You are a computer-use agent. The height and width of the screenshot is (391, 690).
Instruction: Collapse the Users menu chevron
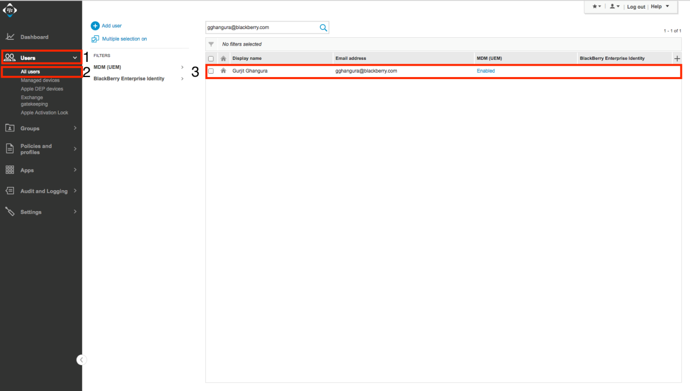tap(75, 58)
